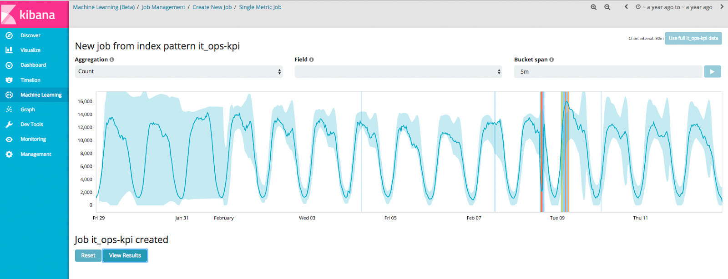Click the Create New Job breadcrumb
This screenshot has width=728, height=279.
(212, 7)
